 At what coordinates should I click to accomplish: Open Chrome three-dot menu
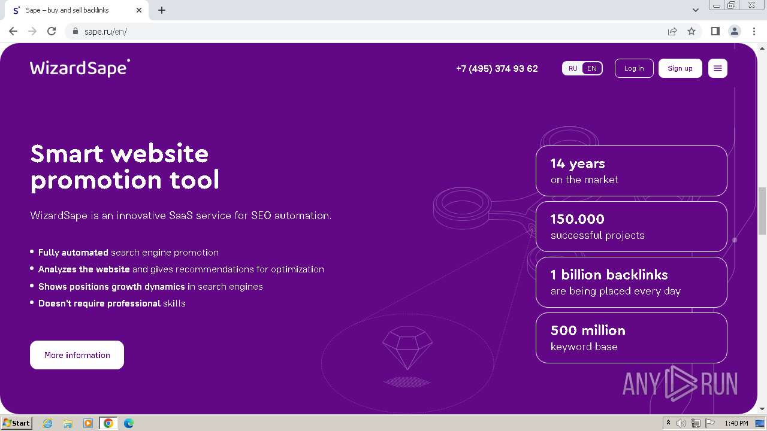(753, 31)
